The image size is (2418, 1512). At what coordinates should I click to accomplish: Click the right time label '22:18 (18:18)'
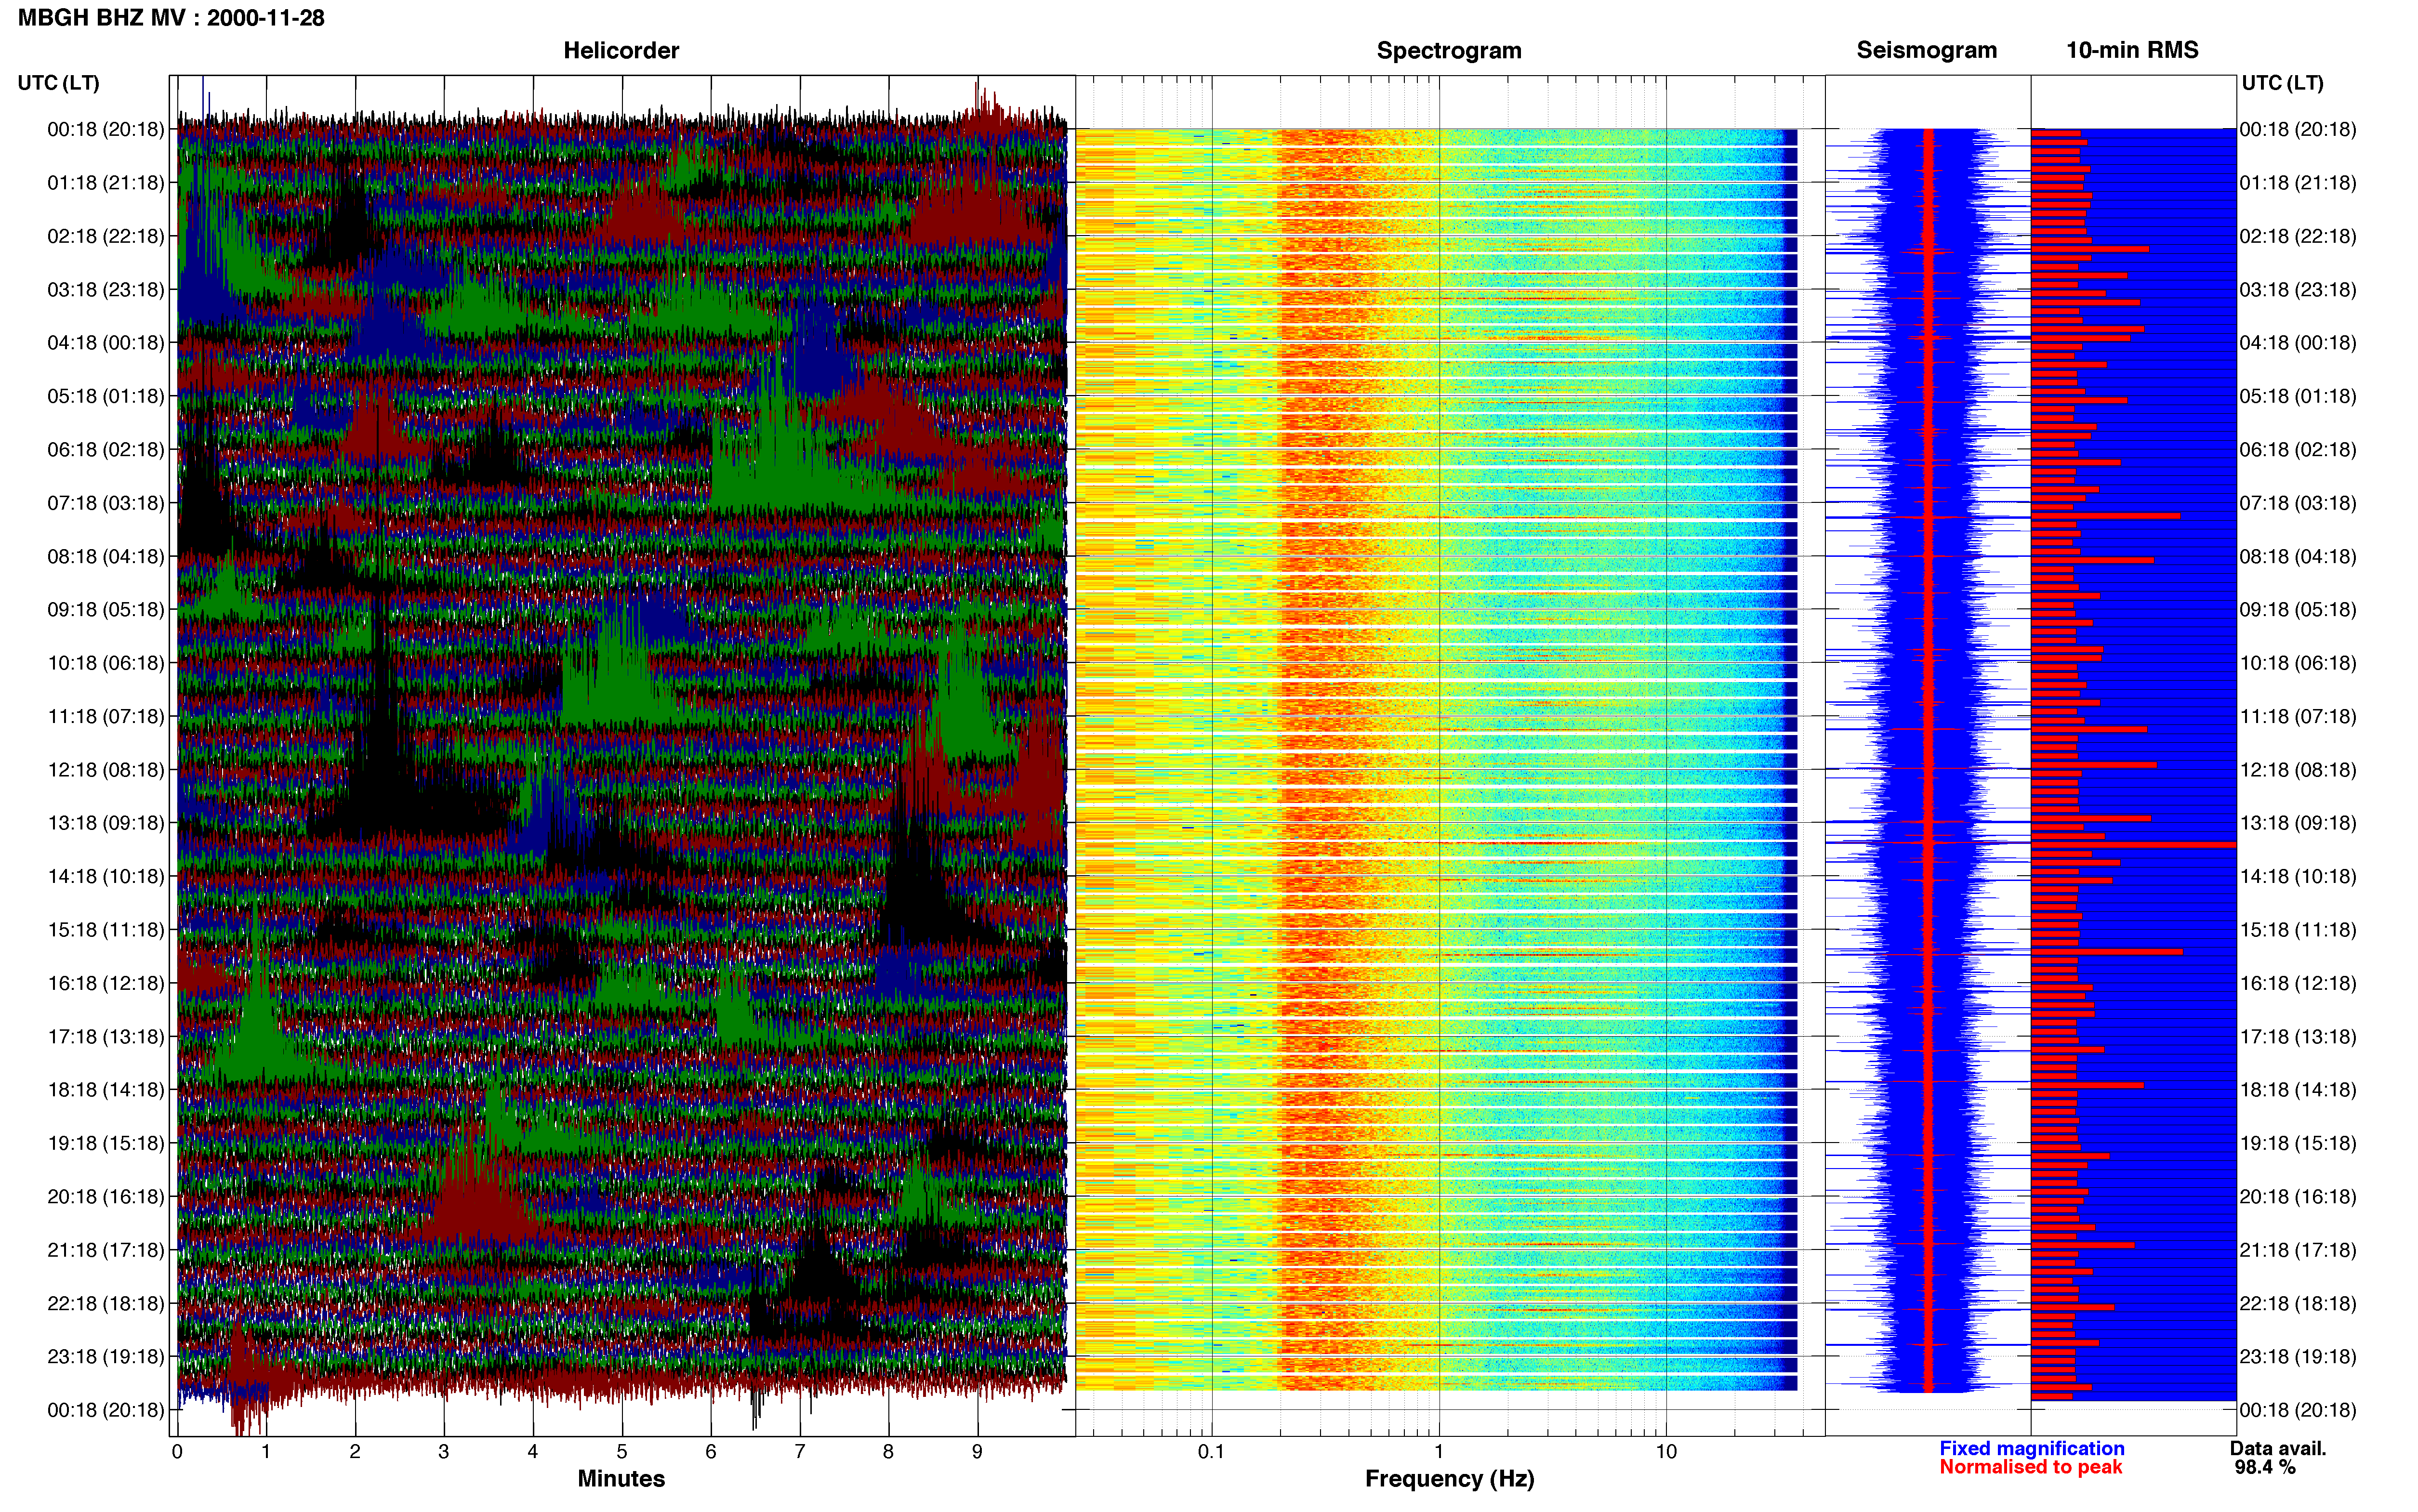point(2298,1304)
